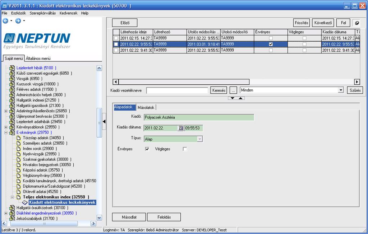
Task: Open the Eszközök menu
Action: coord(19,13)
